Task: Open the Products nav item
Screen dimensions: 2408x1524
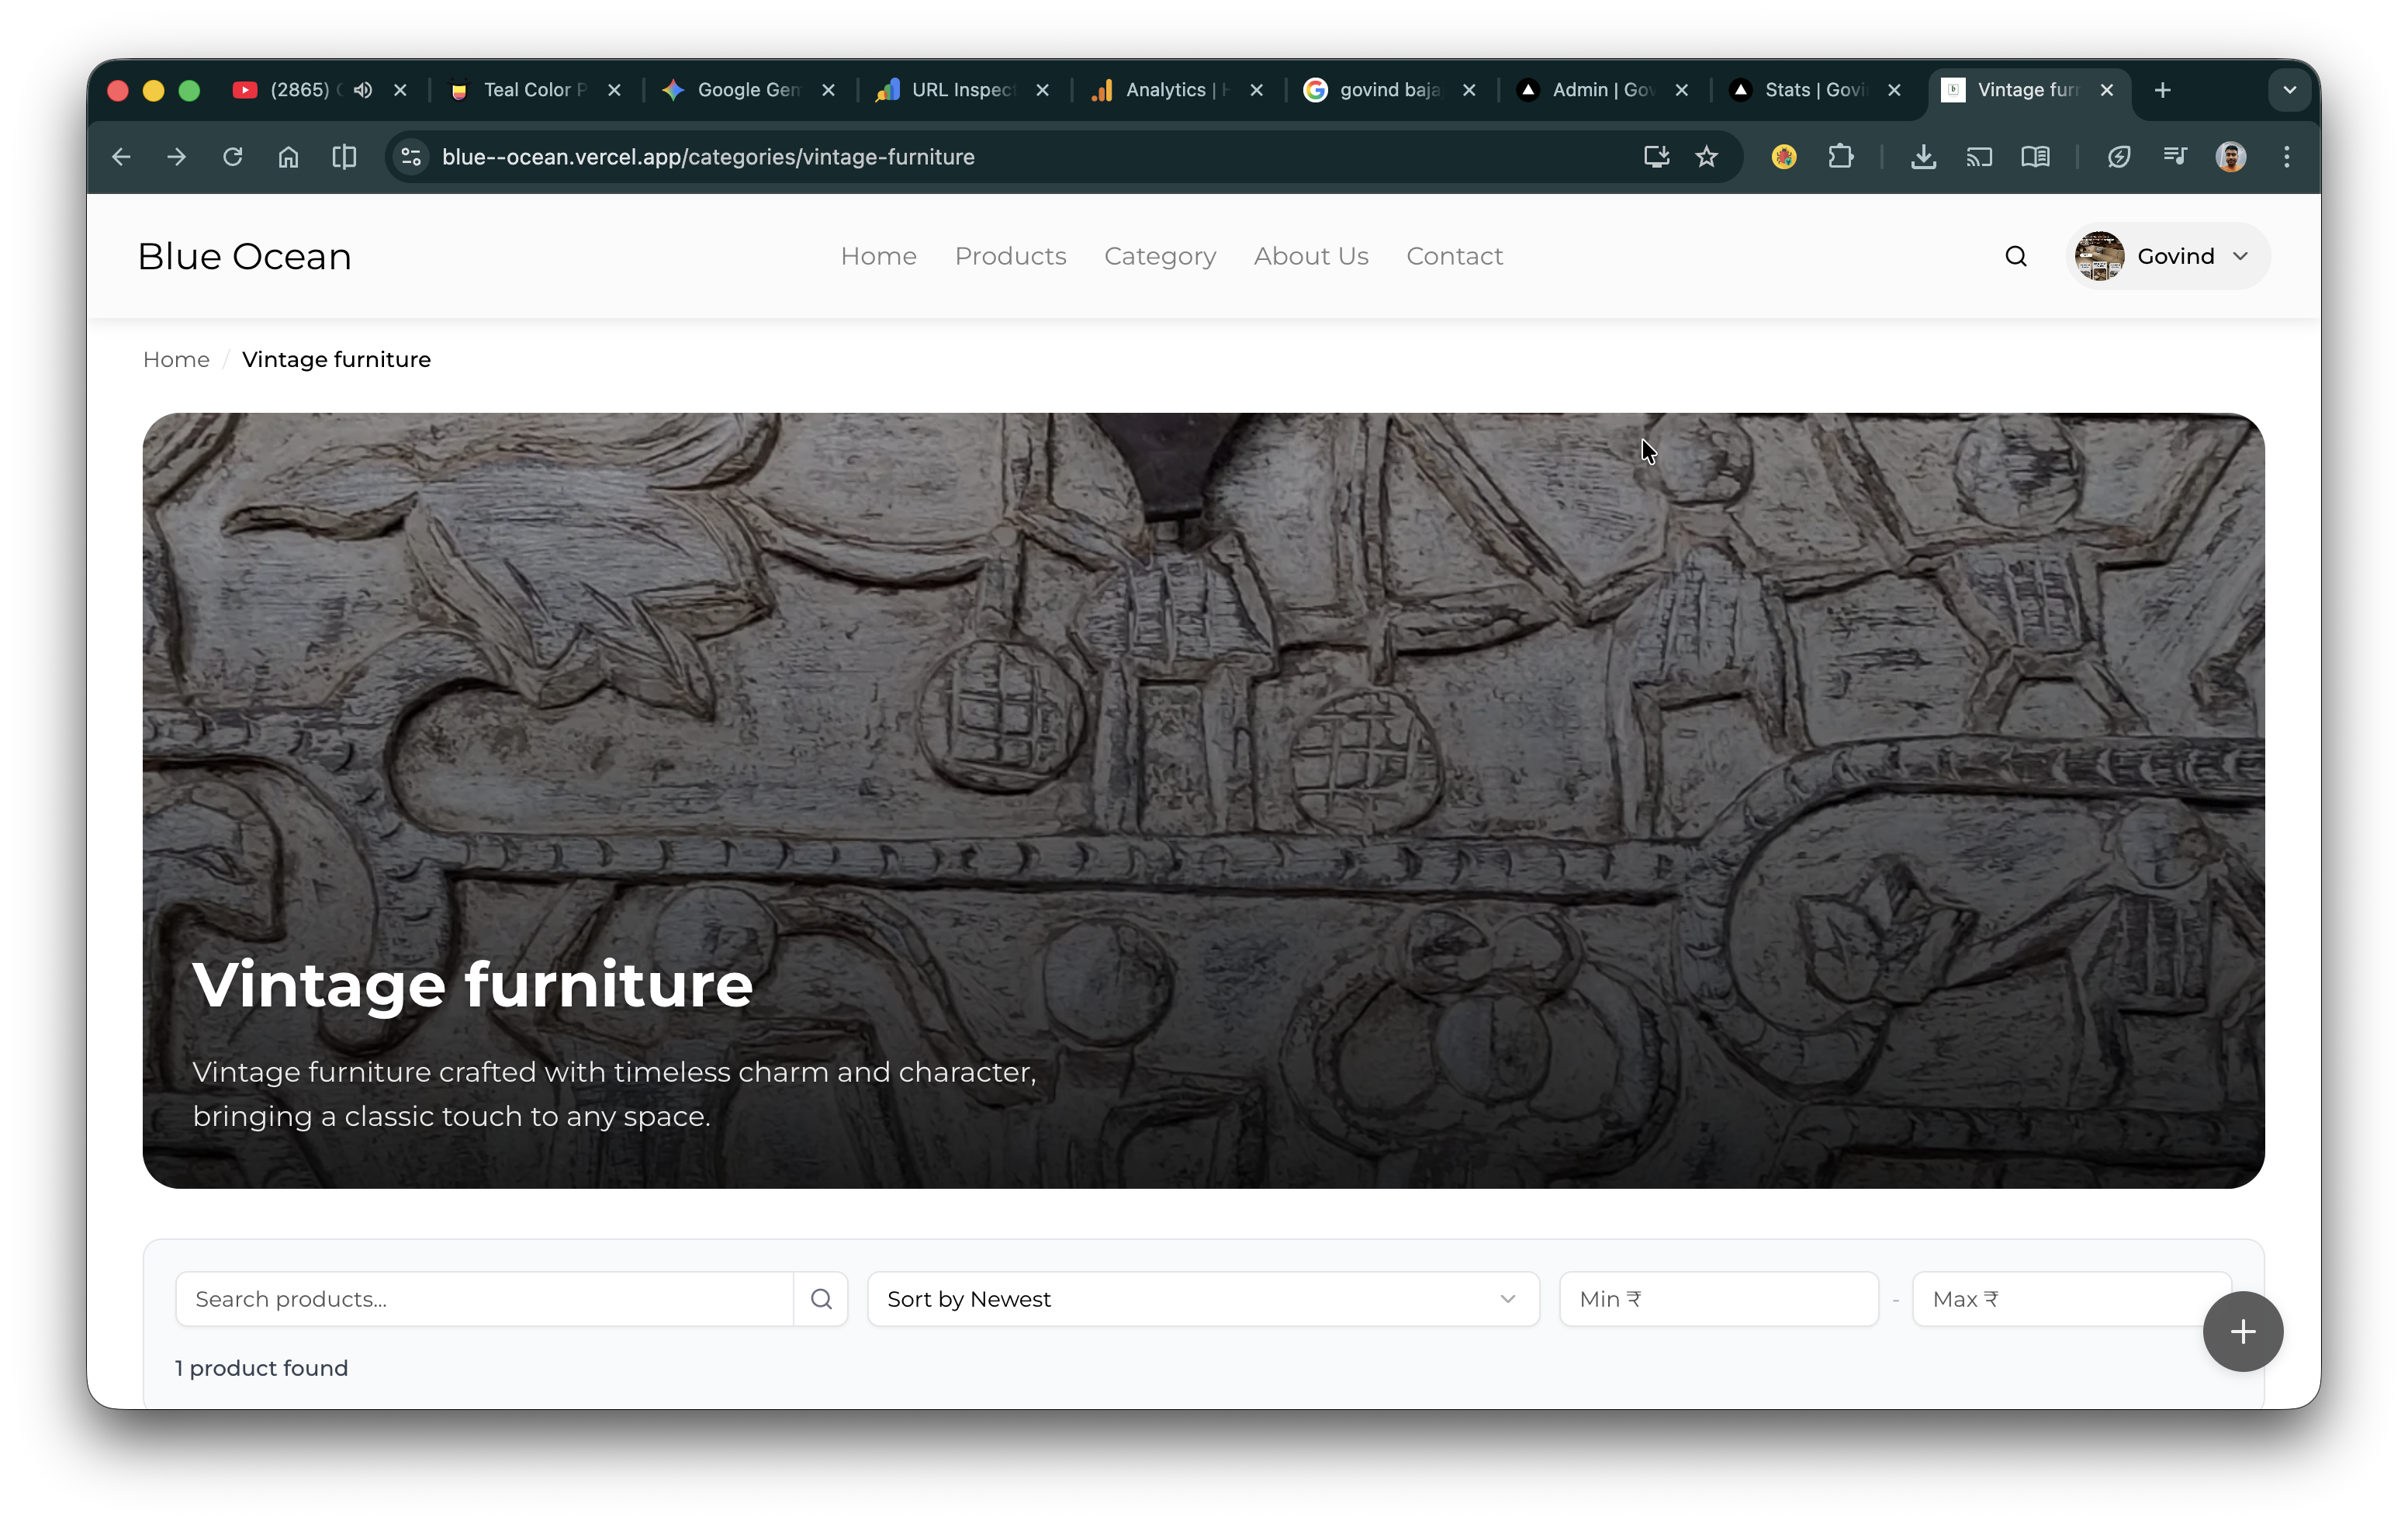Action: [1010, 257]
